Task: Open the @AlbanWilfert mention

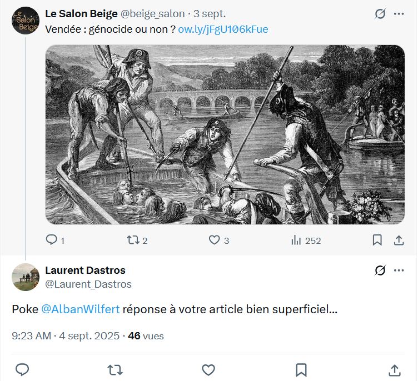Action: [80, 309]
